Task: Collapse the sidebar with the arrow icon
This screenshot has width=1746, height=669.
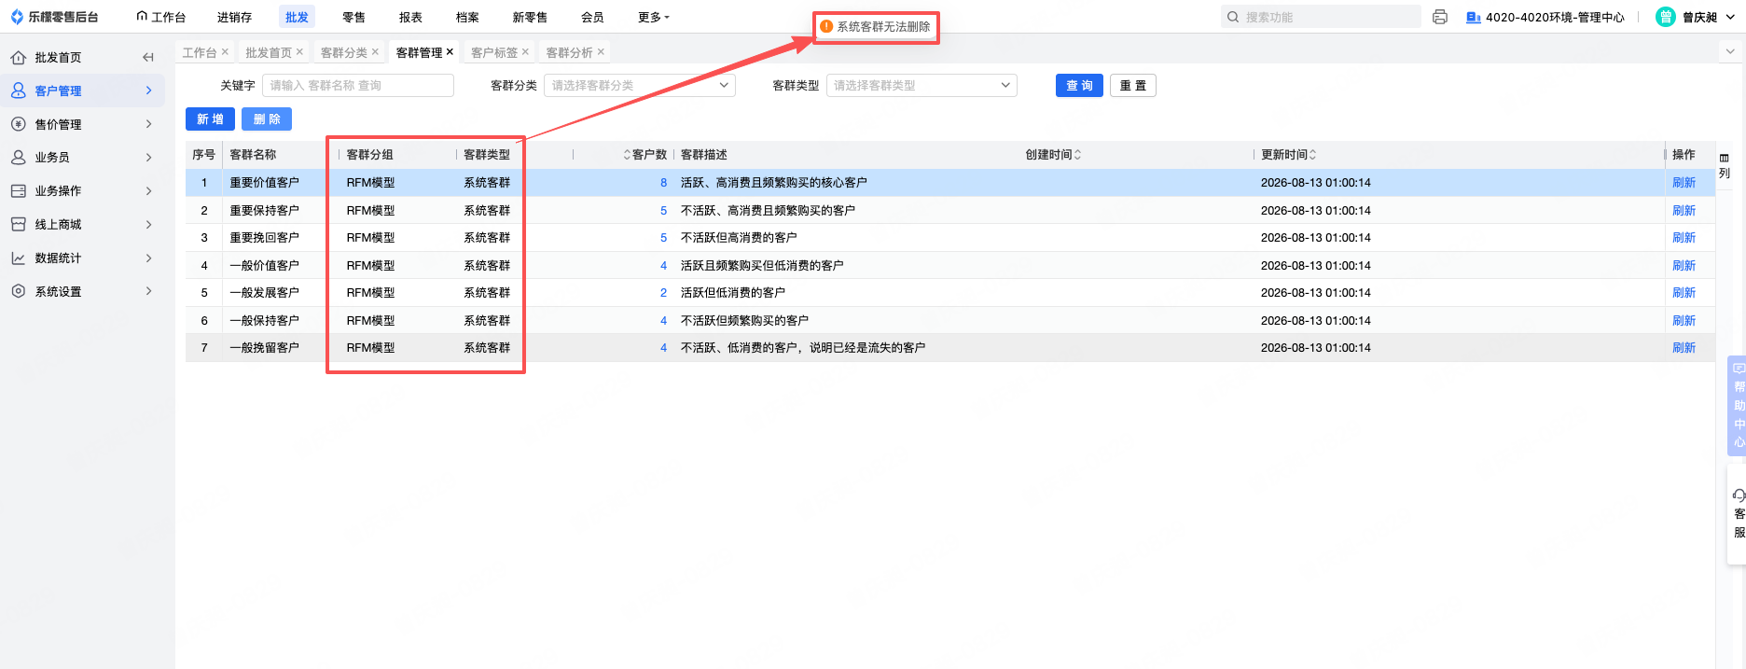Action: pyautogui.click(x=147, y=58)
